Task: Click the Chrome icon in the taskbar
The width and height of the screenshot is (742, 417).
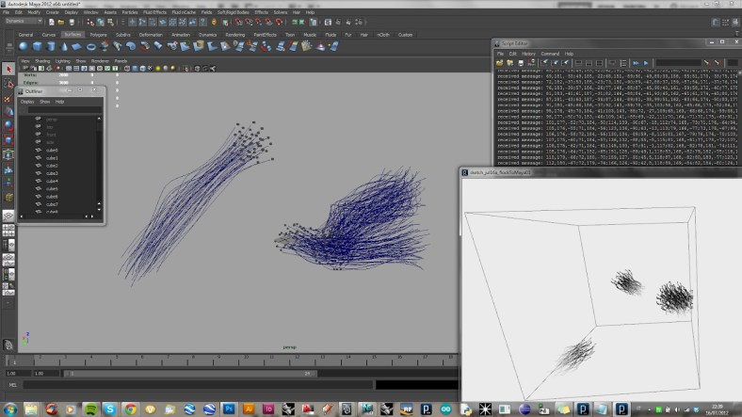Action: point(131,409)
